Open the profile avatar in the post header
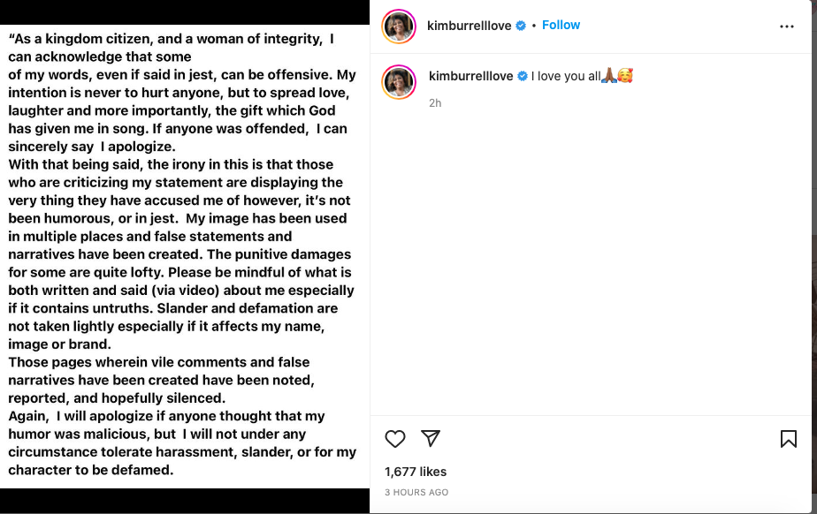Viewport: 817px width, 514px height. coord(399,26)
